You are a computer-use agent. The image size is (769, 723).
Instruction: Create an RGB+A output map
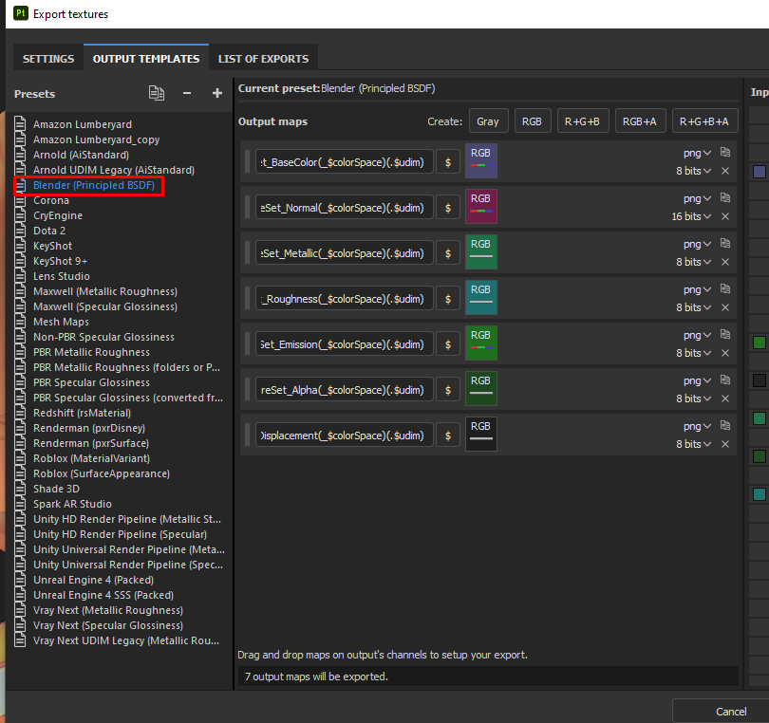640,121
